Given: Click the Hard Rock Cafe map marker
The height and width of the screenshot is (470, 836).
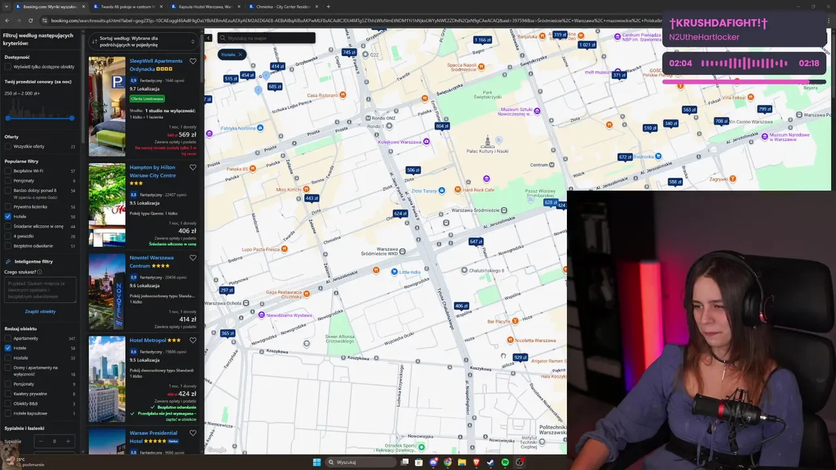Looking at the screenshot, I should click(x=458, y=190).
